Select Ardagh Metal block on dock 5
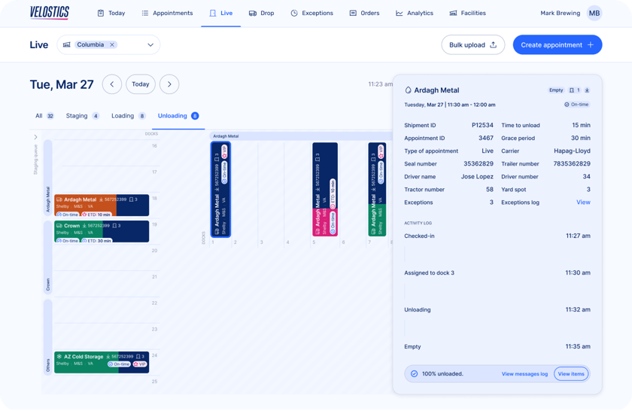 [325, 189]
